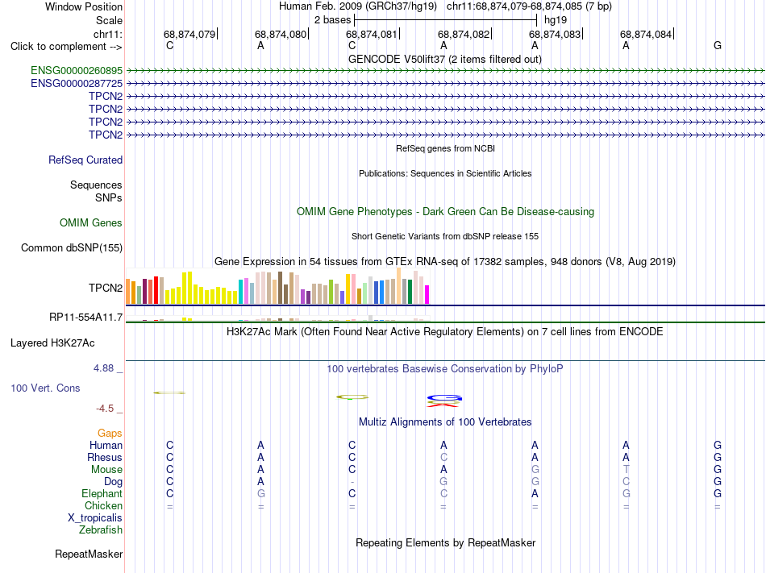Click the ENSG00000260895 gene label
This screenshot has width=766, height=573.
(77, 71)
